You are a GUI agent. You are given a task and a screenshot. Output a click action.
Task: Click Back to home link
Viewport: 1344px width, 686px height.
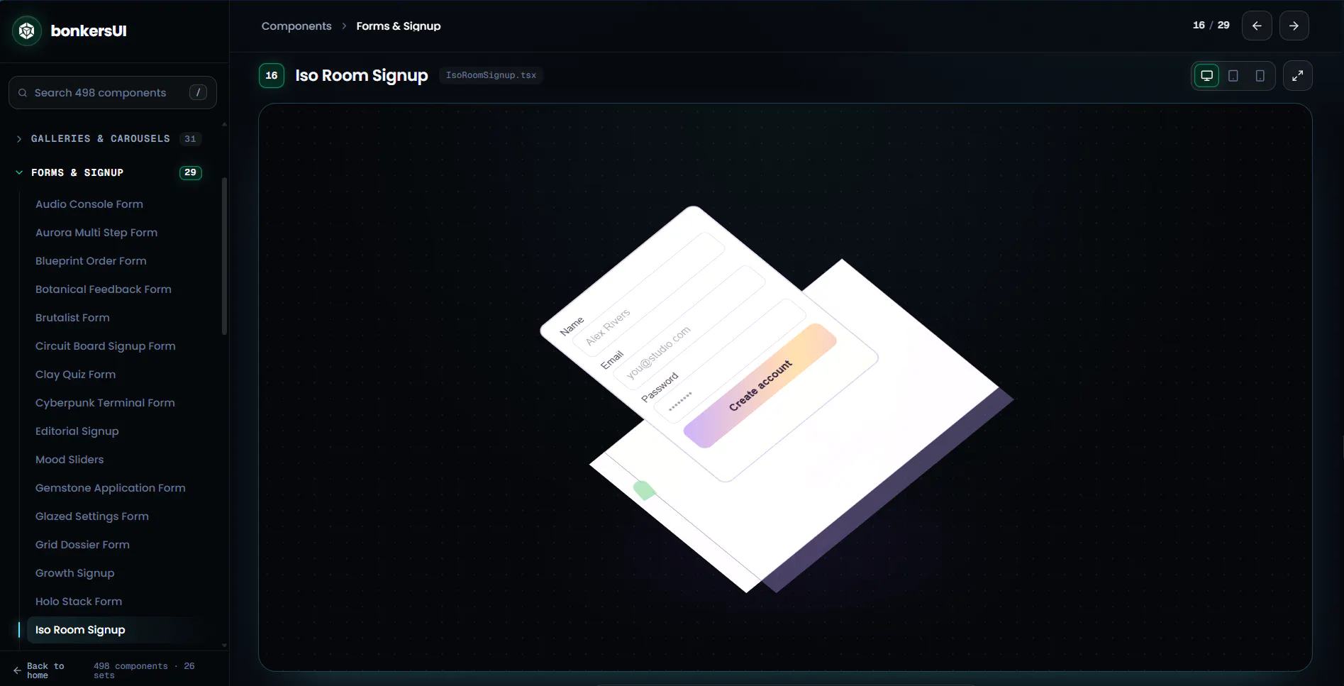point(39,670)
